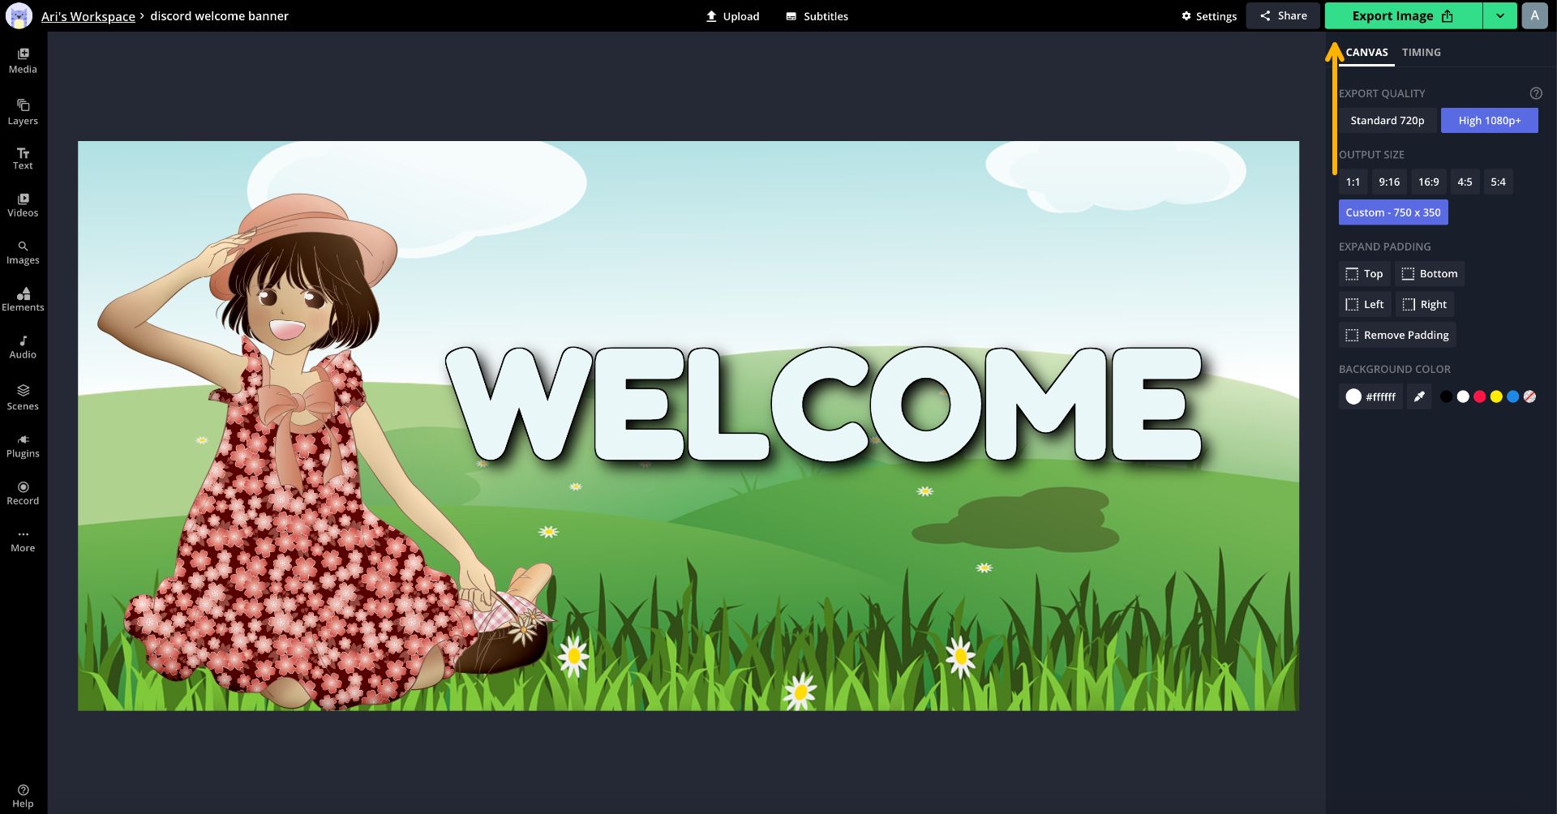
Task: Open Ari's Workspace link
Action: click(88, 16)
